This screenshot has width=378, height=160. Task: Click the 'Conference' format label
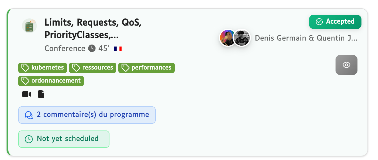65,49
